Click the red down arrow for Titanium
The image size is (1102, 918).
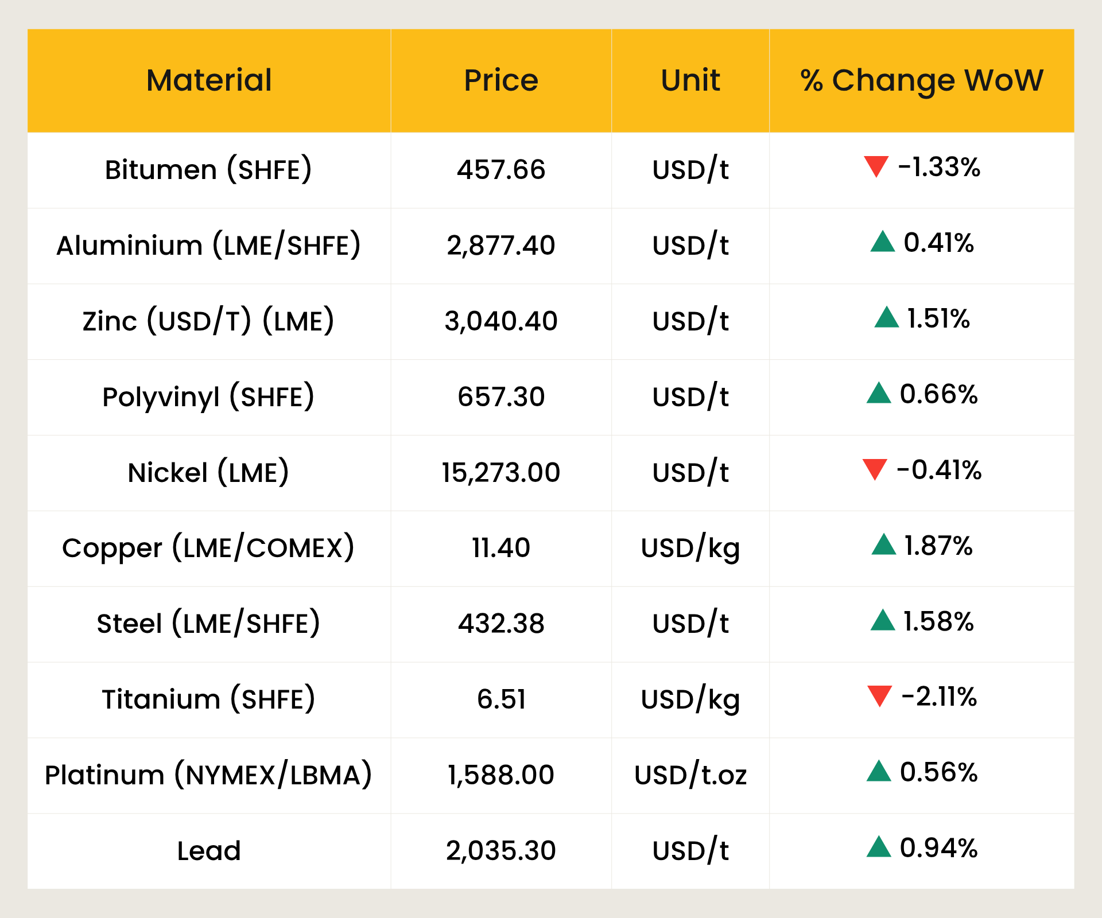(879, 696)
